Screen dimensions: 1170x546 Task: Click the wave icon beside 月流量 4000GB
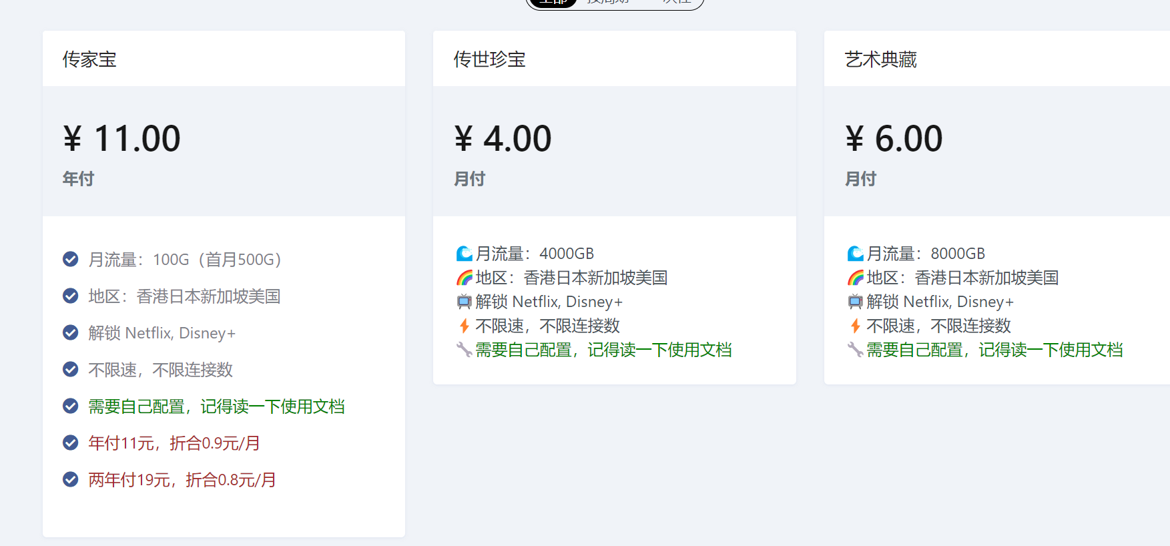pos(464,254)
